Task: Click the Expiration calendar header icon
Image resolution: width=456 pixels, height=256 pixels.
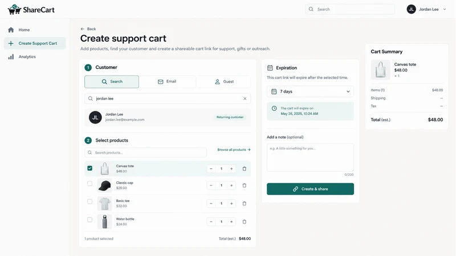Action: (x=270, y=68)
